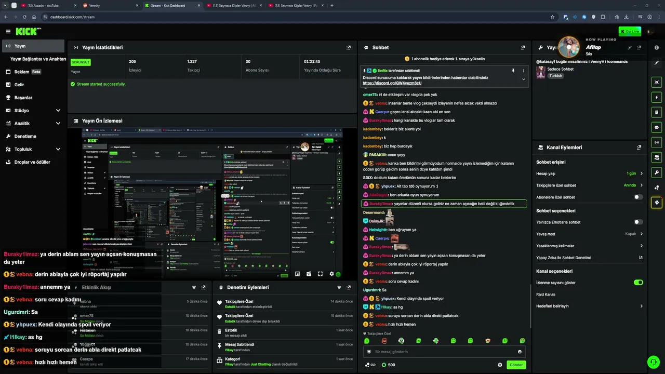Screen dimensions: 665x374
Task: Click the info icon in right sidebar
Action: click(x=657, y=47)
